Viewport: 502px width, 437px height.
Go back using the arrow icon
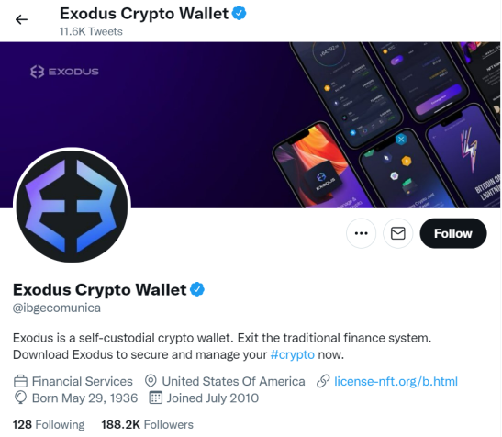[21, 19]
